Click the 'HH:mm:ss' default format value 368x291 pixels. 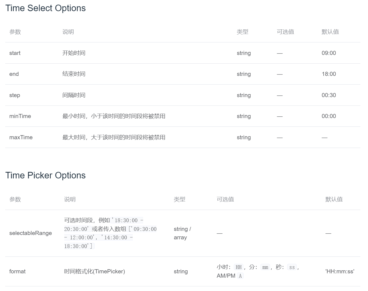tap(339, 271)
